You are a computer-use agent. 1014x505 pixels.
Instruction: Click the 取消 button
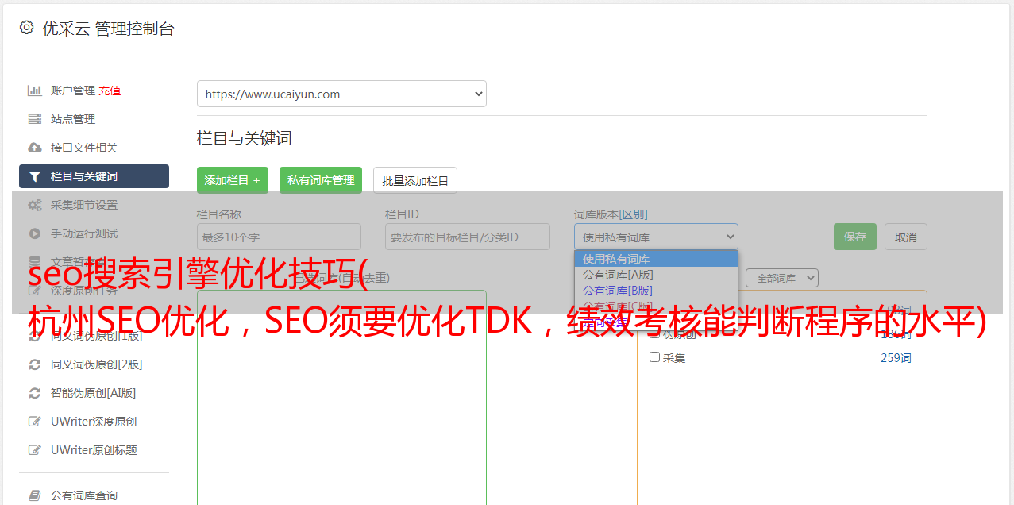pos(906,237)
